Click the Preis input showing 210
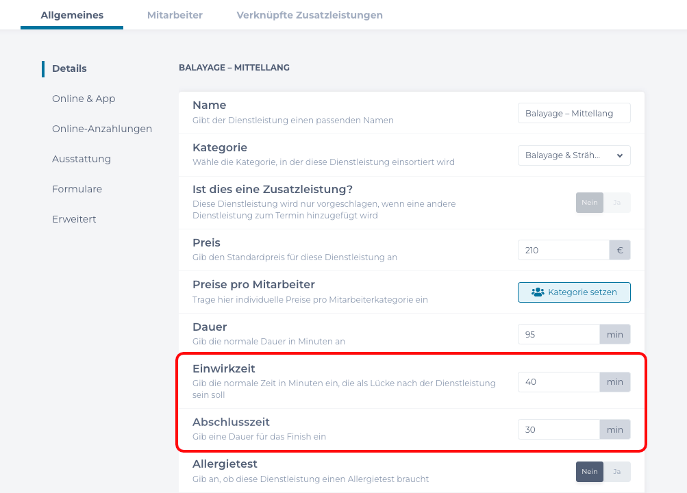The image size is (687, 493). pos(563,250)
